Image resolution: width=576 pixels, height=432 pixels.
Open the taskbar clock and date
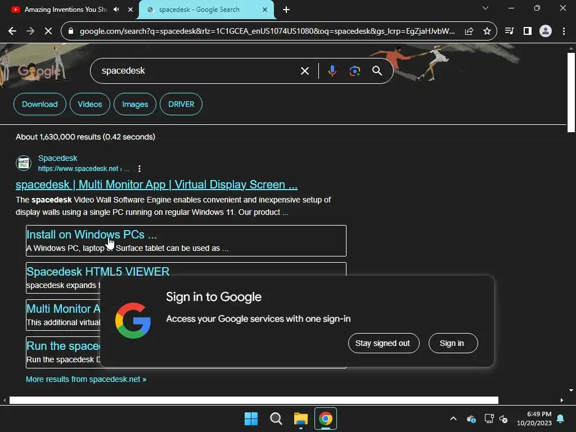[534, 418]
